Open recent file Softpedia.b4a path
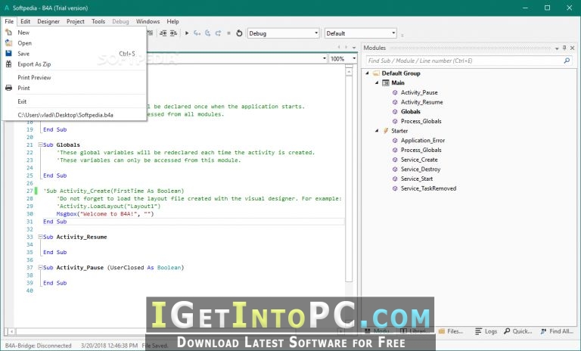Image resolution: width=581 pixels, height=351 pixels. (66, 115)
